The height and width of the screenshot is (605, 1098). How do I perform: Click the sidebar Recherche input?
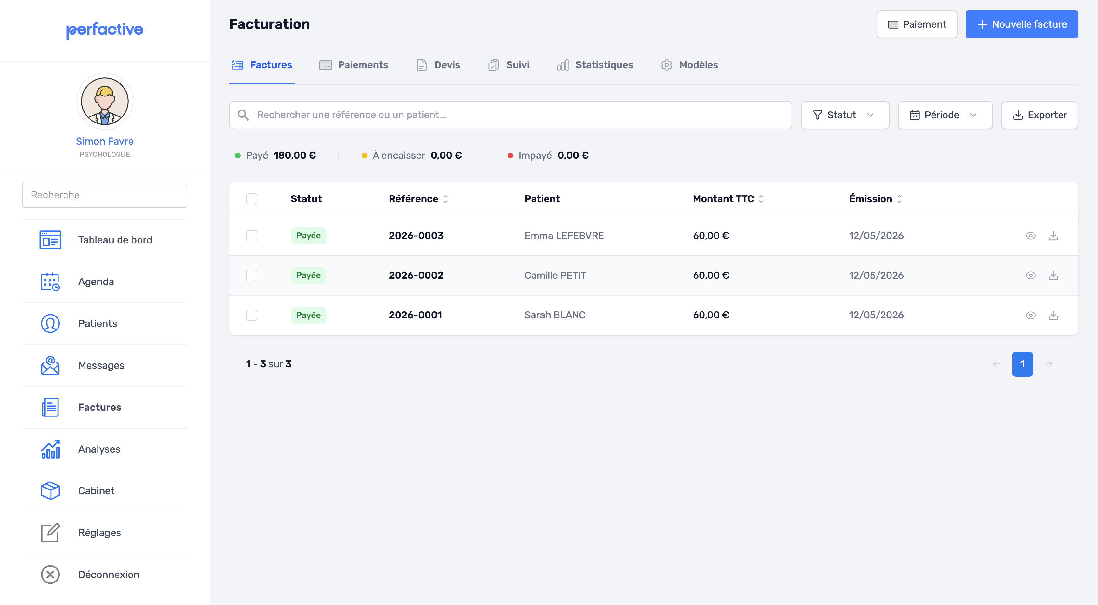pyautogui.click(x=105, y=195)
